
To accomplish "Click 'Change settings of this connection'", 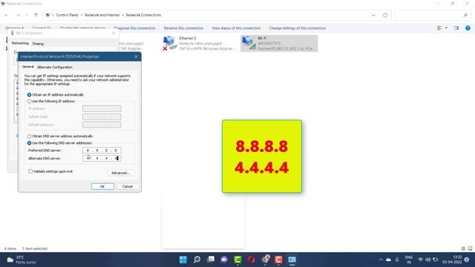I will (x=298, y=28).
